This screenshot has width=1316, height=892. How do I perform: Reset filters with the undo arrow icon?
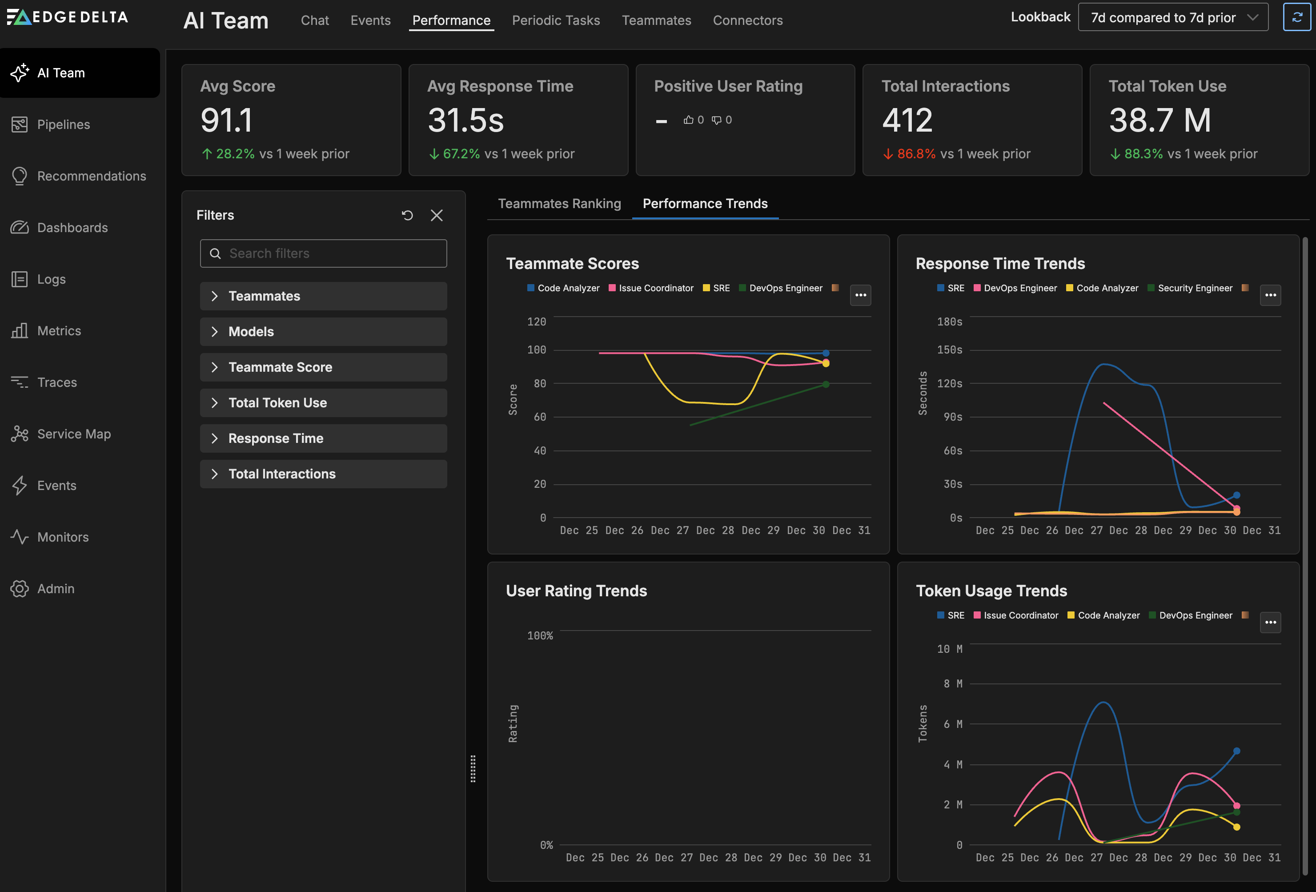pyautogui.click(x=407, y=215)
